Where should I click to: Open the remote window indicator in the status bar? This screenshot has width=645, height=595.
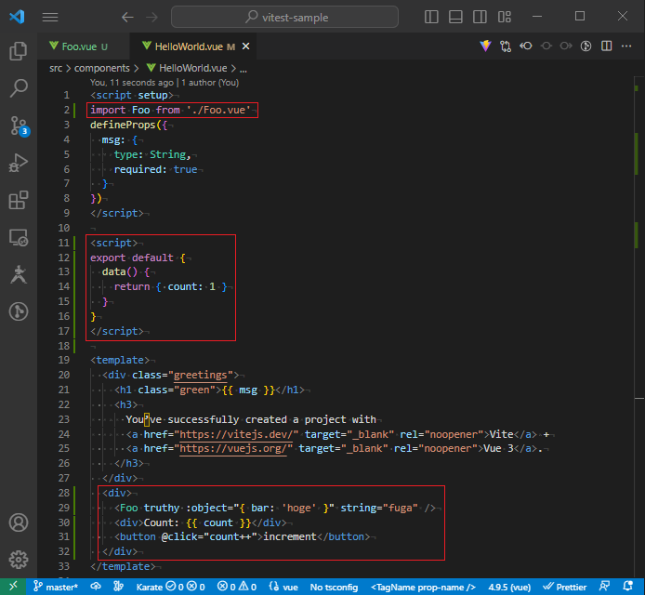pyautogui.click(x=13, y=587)
